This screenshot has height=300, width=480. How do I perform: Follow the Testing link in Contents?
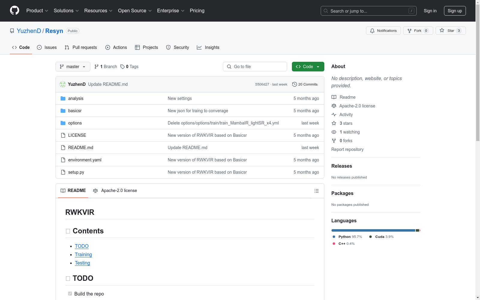pos(82,263)
